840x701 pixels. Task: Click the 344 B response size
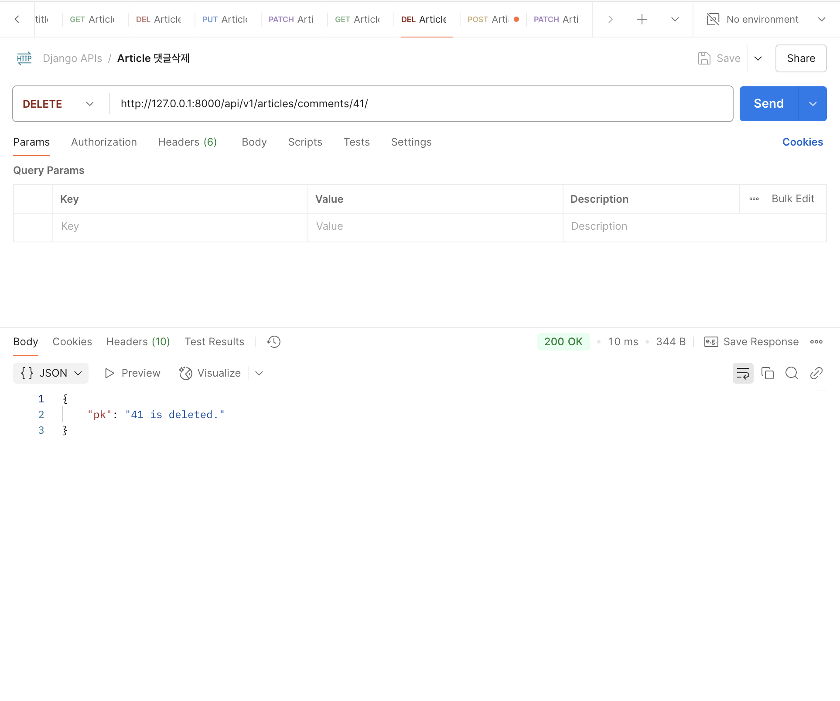click(x=671, y=342)
